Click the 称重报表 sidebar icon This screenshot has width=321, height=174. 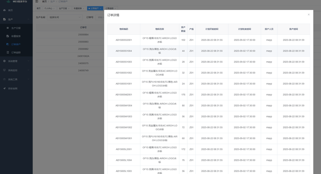pos(8,36)
